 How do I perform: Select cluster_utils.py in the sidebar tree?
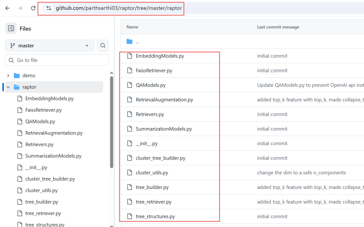point(41,190)
